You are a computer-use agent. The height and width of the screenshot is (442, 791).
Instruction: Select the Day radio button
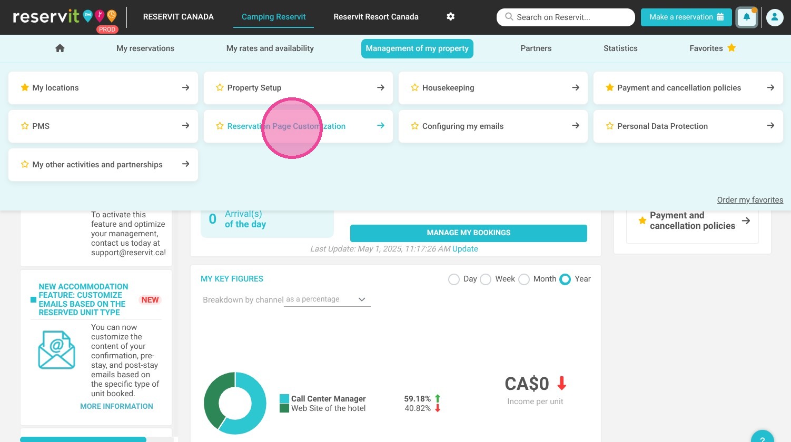[454, 279]
